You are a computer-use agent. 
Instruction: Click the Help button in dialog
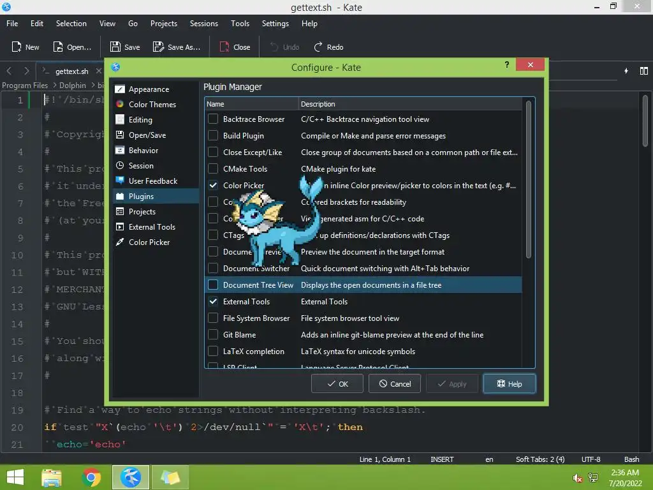510,383
